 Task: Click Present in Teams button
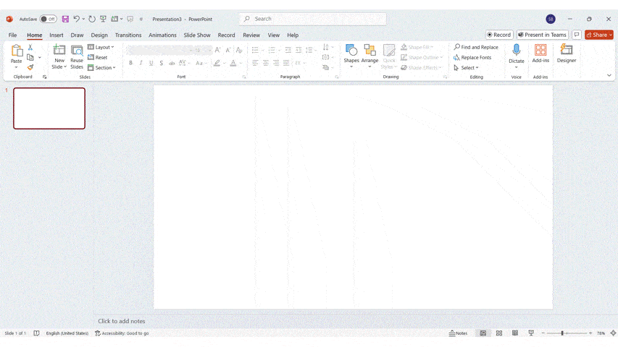543,35
